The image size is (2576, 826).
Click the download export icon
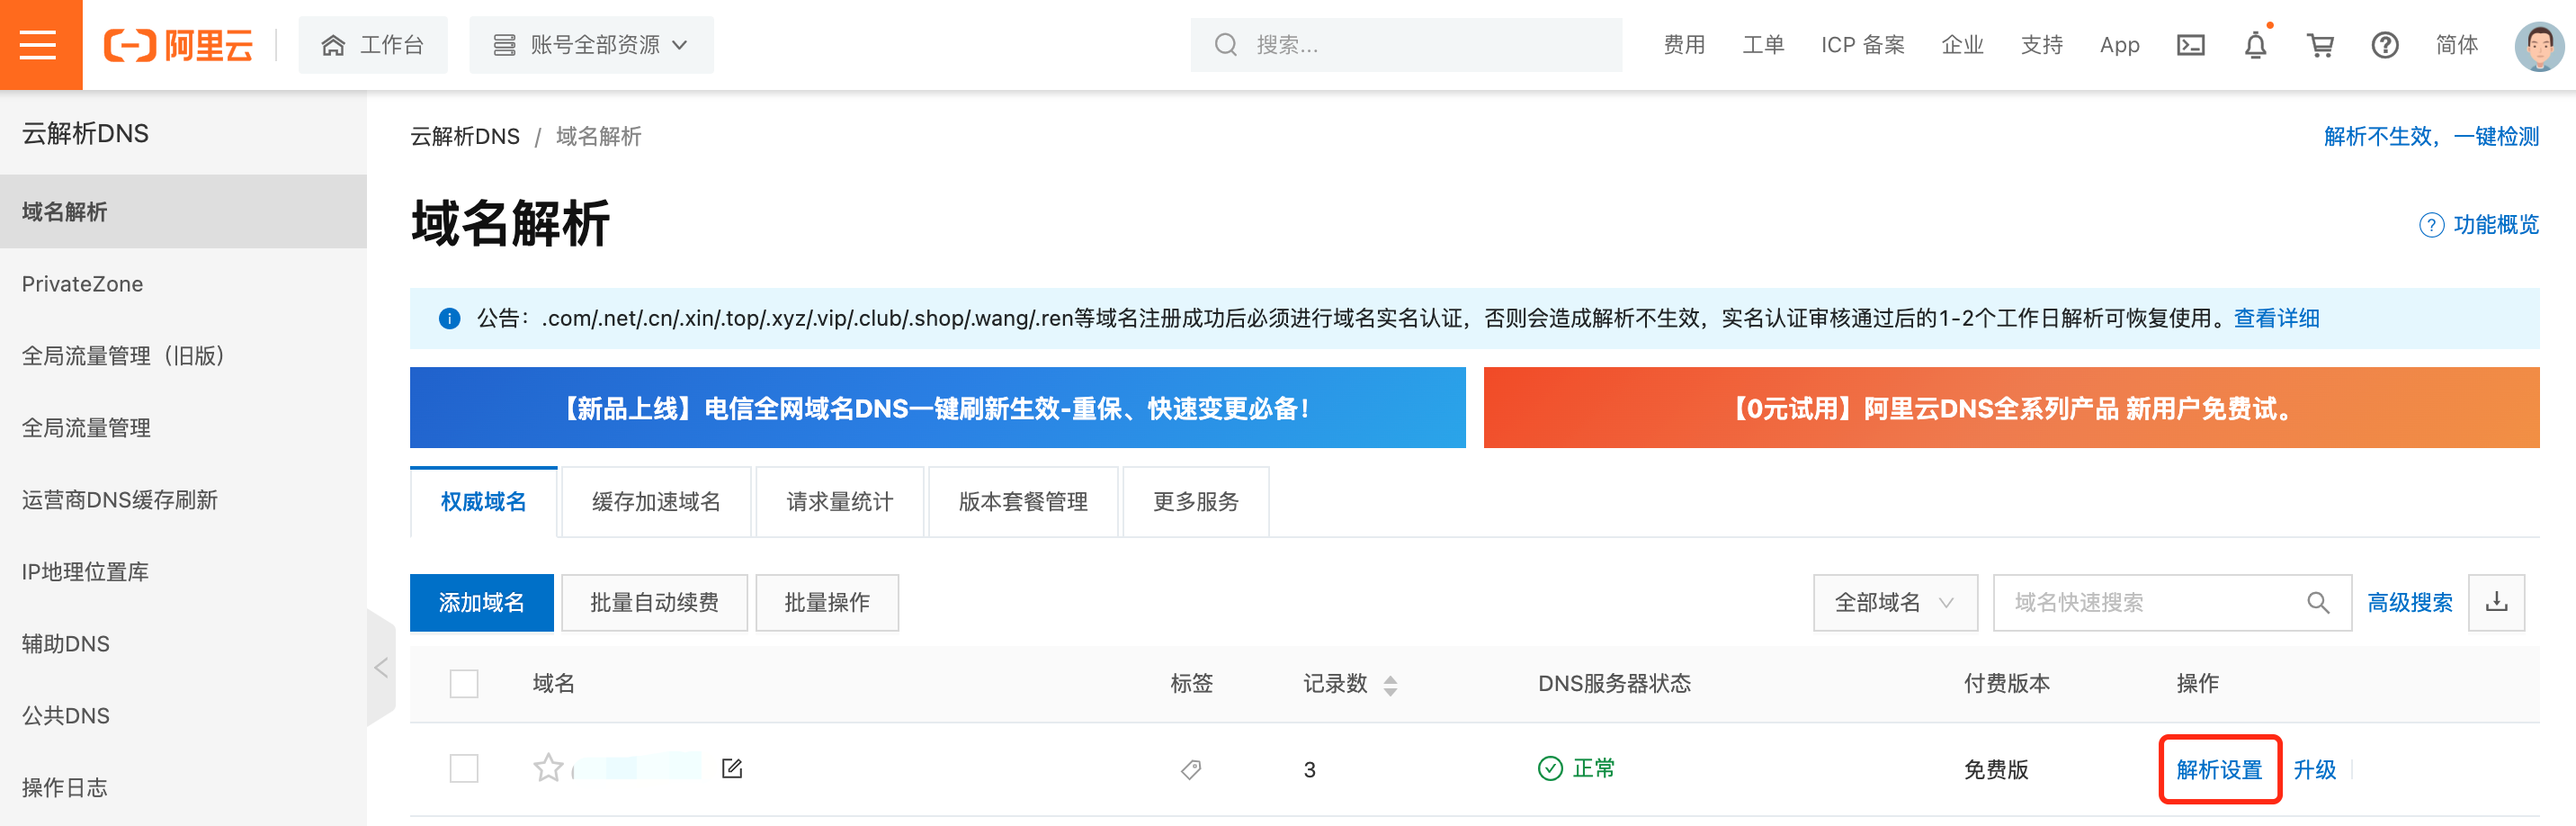pyautogui.click(x=2496, y=602)
